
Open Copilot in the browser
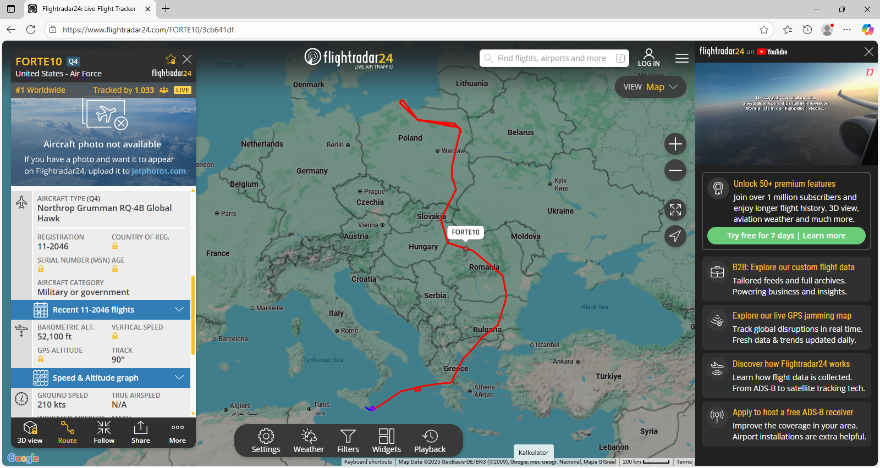click(x=867, y=30)
